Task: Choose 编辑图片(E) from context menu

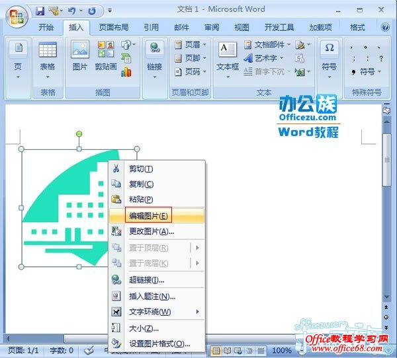Action: 156,216
